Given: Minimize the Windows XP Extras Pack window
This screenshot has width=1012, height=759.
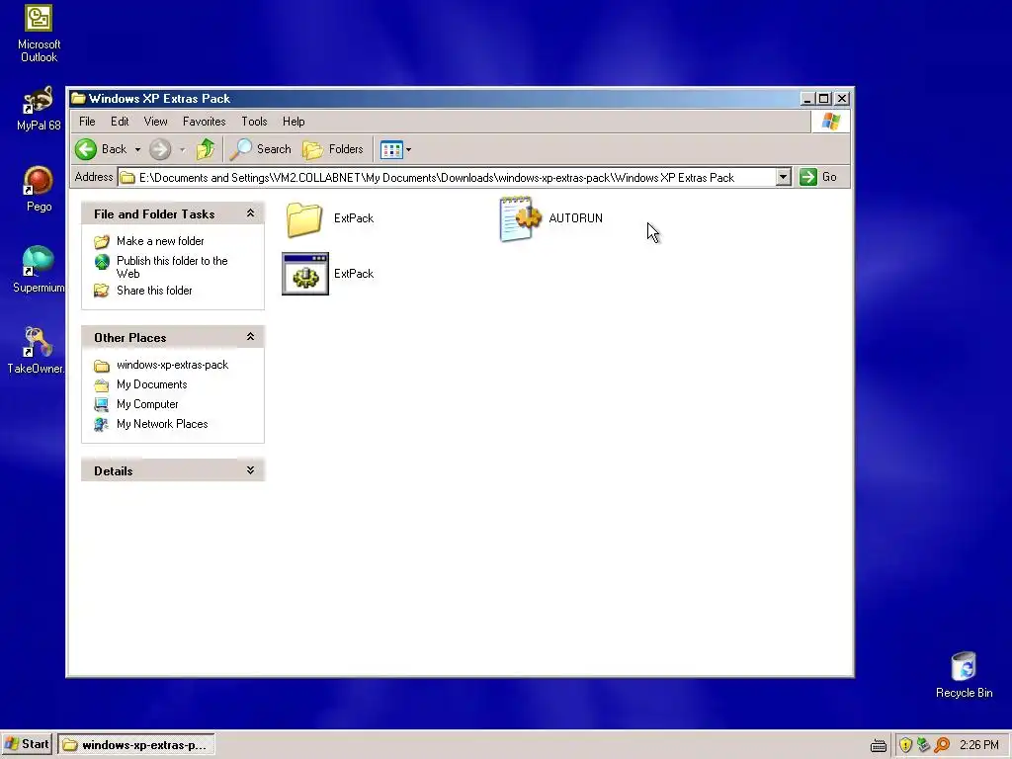Looking at the screenshot, I should (x=806, y=99).
